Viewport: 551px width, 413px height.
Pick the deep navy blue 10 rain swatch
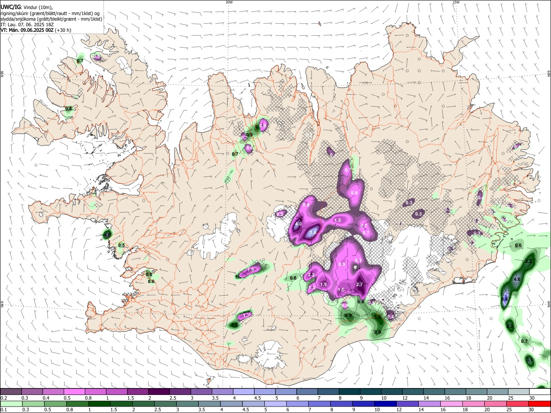(x=385, y=404)
